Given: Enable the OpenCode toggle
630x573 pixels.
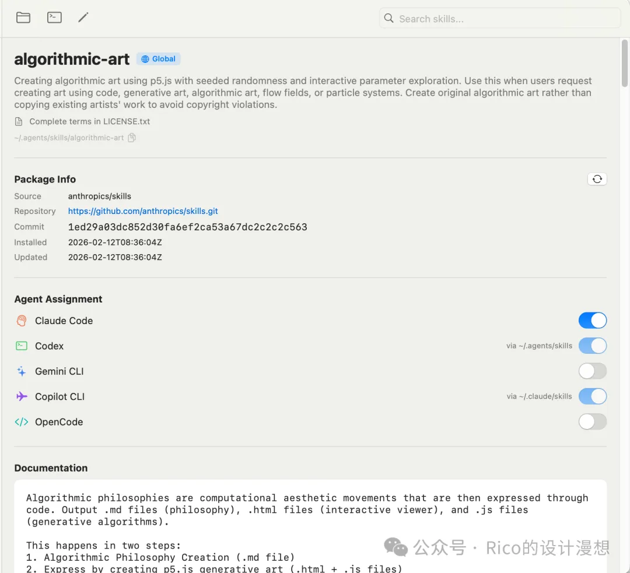Looking at the screenshot, I should 592,422.
